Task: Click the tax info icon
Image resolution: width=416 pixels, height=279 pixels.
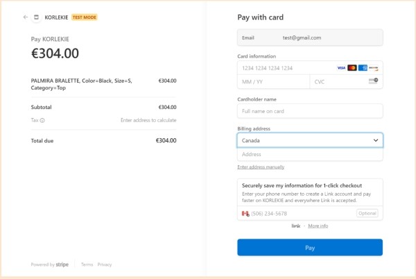Action: 42,121
